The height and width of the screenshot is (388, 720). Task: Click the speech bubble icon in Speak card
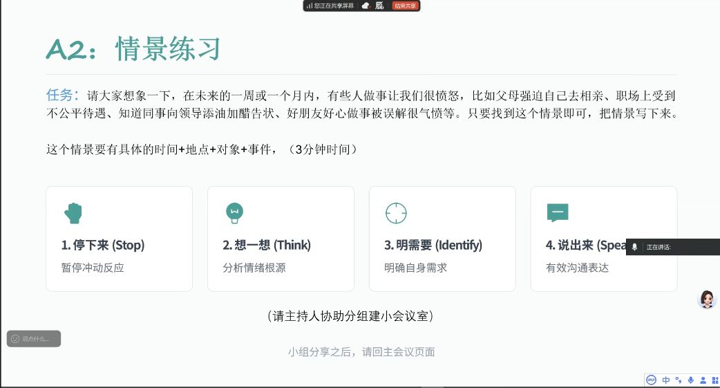coord(557,212)
